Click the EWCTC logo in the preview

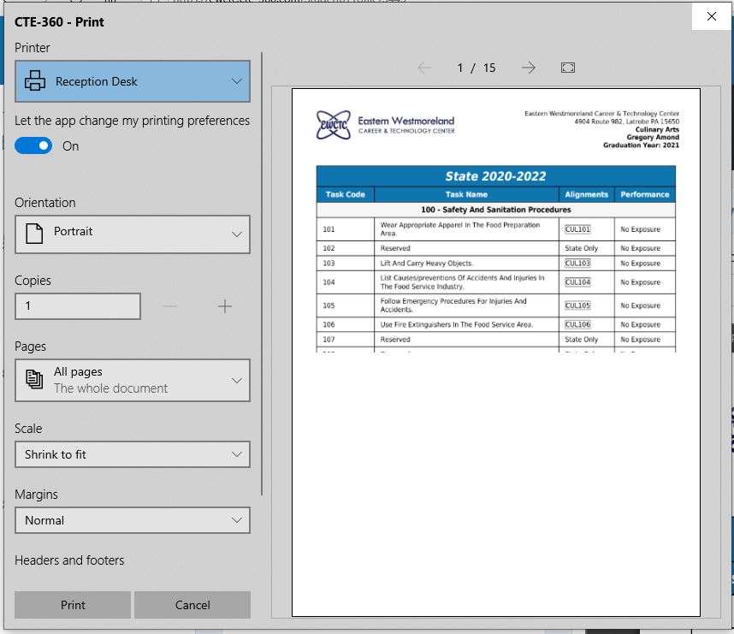click(x=332, y=124)
